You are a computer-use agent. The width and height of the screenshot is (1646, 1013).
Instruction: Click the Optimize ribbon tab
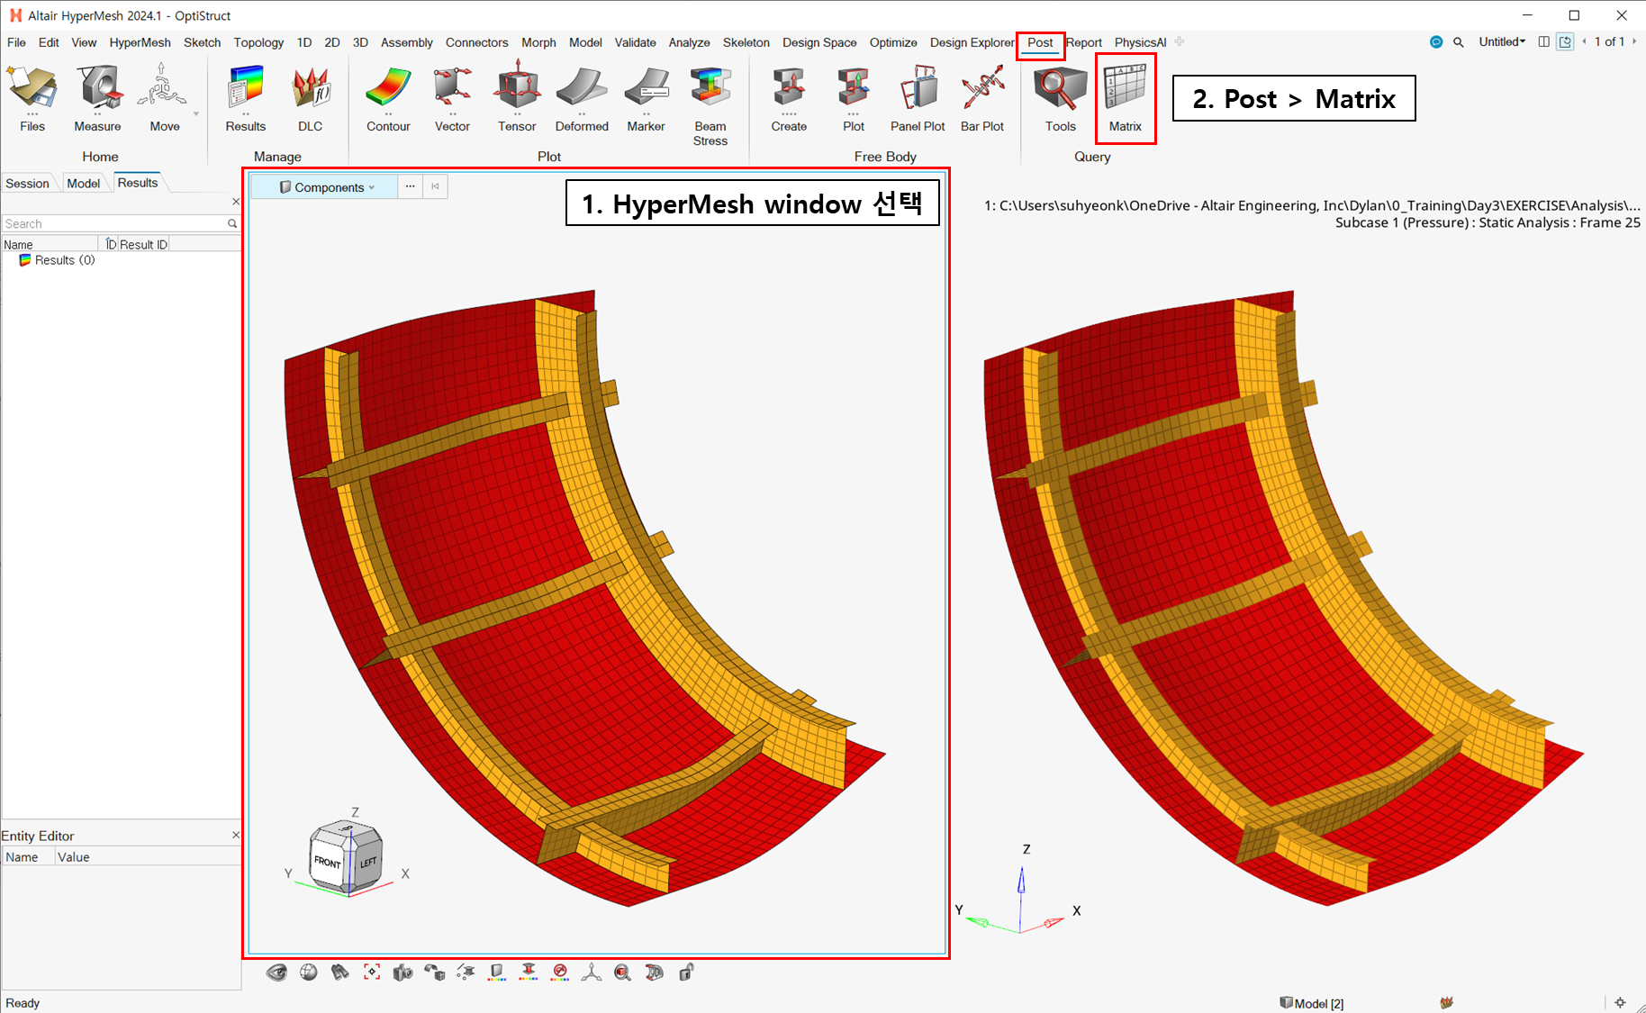[x=893, y=42]
